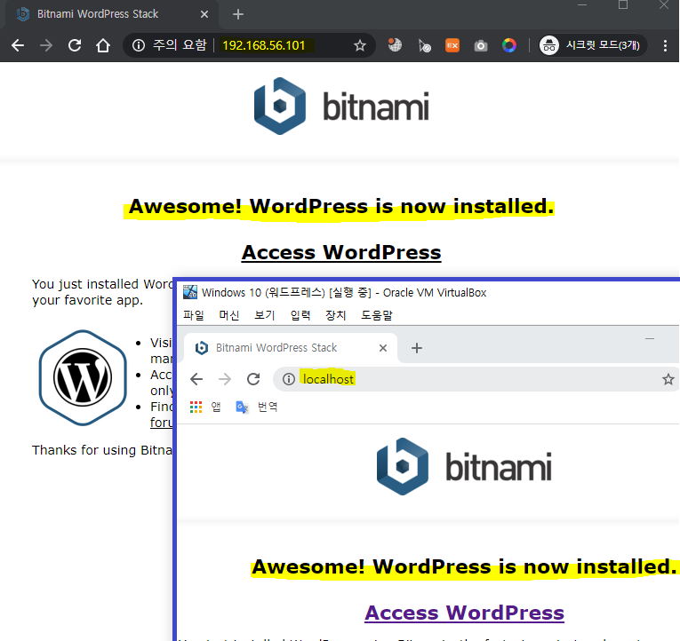Reload the localhost page in VM browser

[253, 379]
